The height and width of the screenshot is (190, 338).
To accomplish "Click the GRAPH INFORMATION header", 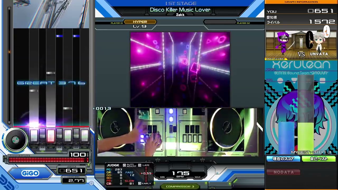I will pyautogui.click(x=301, y=2).
